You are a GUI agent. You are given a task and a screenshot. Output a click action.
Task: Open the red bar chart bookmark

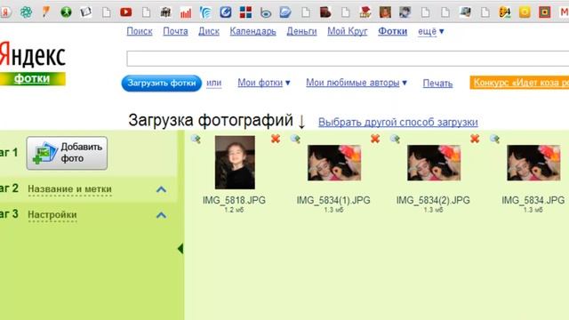[x=186, y=13]
